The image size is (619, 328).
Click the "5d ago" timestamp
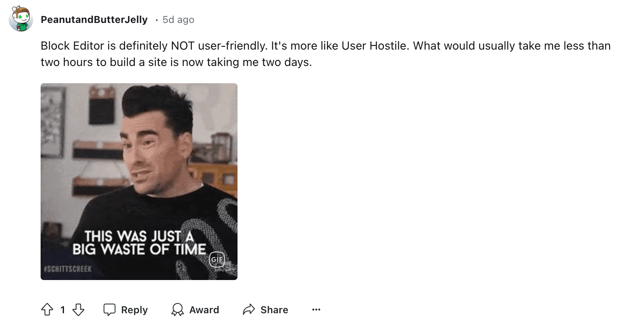click(178, 20)
